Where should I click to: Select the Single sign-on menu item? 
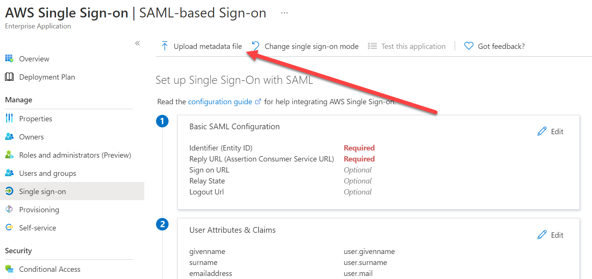tap(42, 191)
